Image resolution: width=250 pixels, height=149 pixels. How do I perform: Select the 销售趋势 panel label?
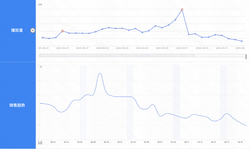click(17, 105)
